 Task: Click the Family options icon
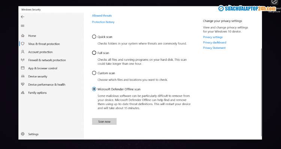(23, 93)
